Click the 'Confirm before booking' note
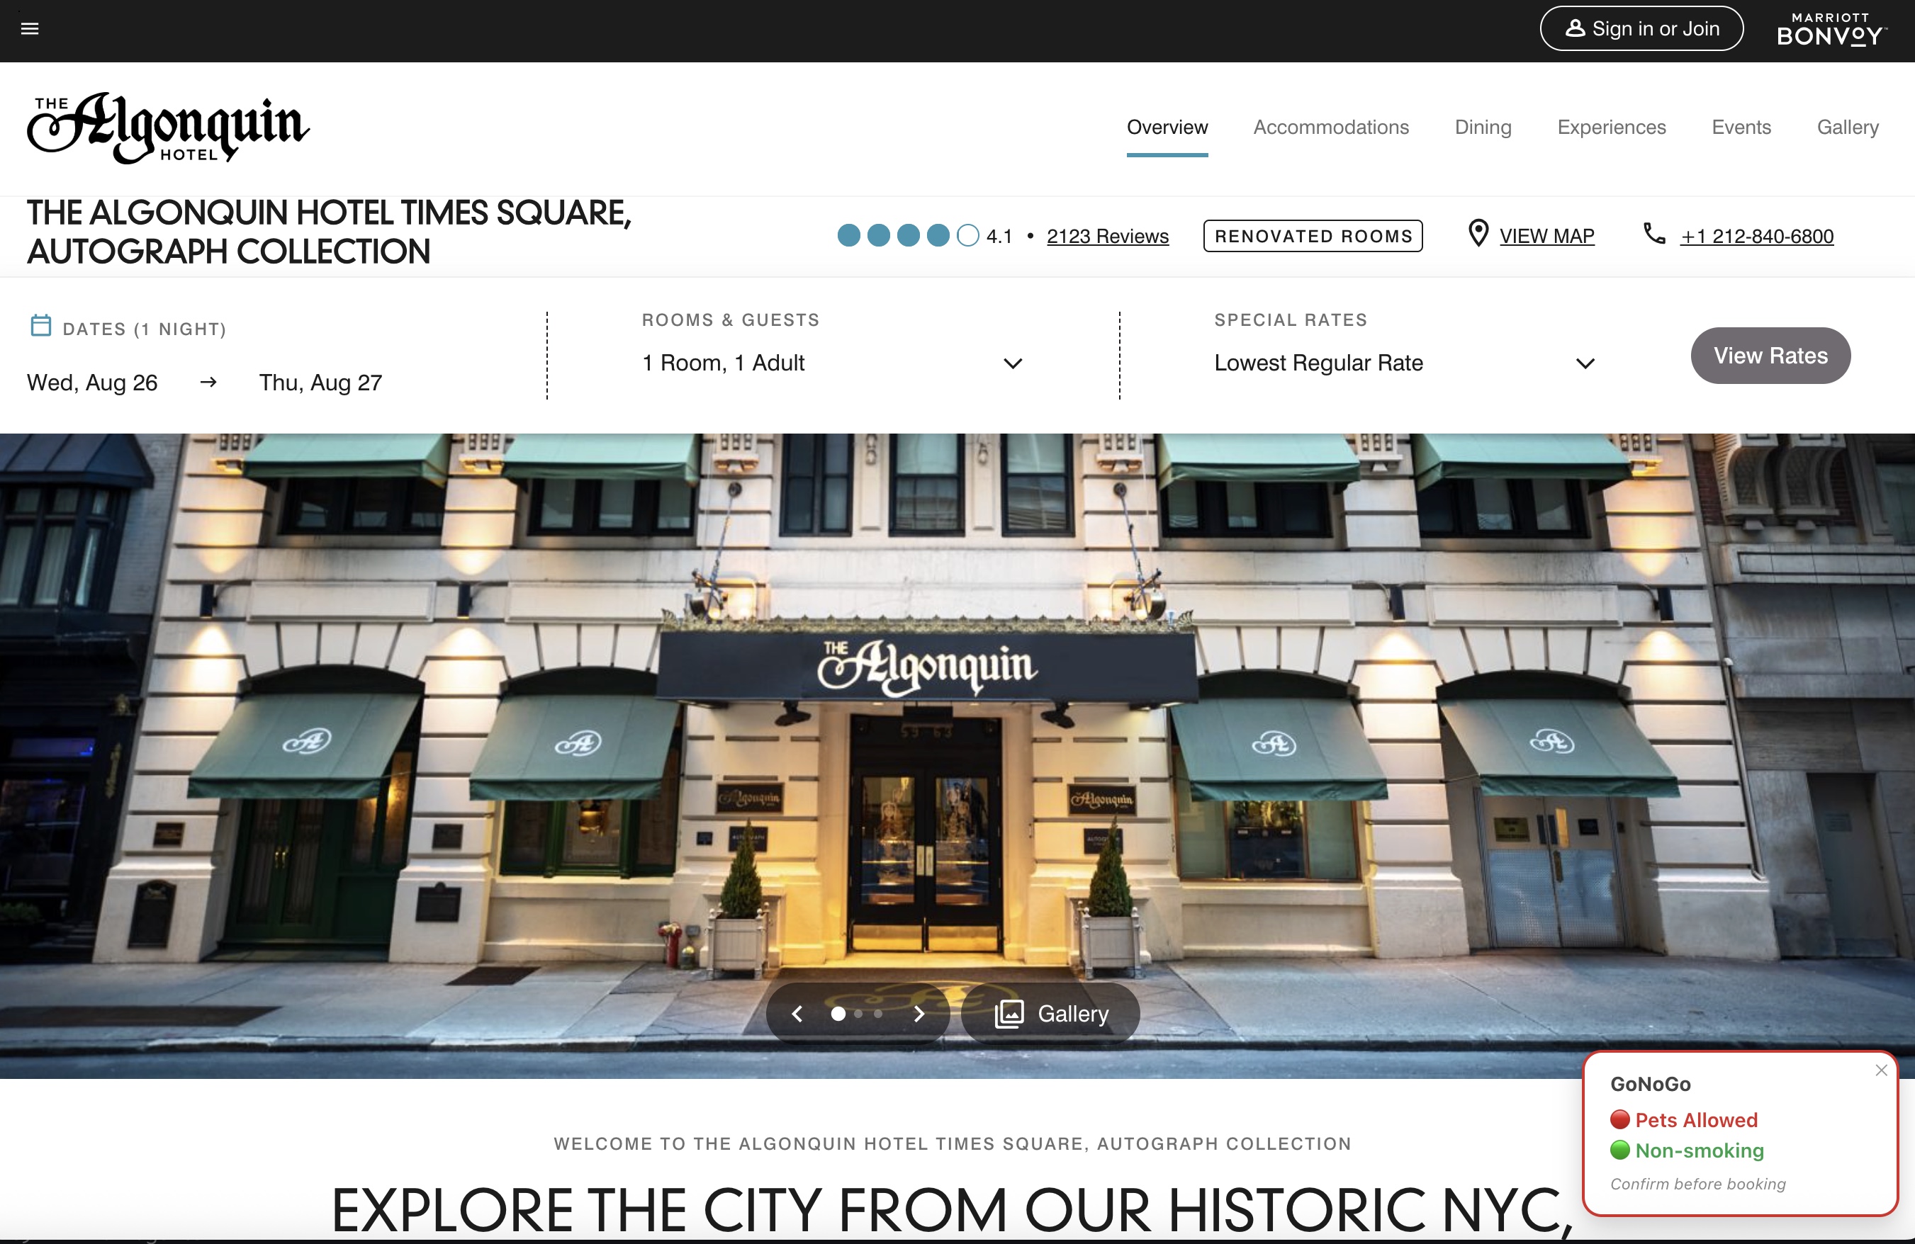Viewport: 1915px width, 1244px height. click(1697, 1184)
